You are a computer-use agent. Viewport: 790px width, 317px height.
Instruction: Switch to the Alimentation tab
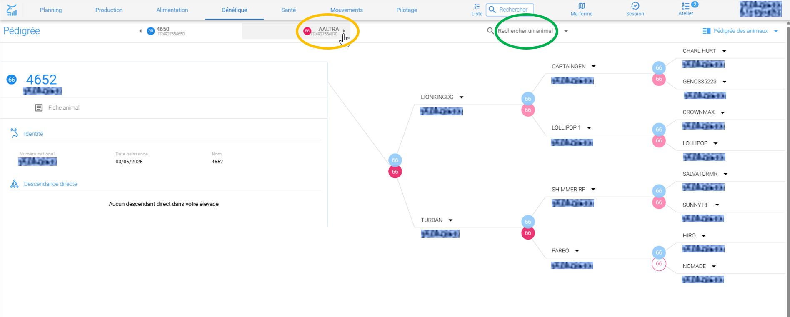(172, 10)
